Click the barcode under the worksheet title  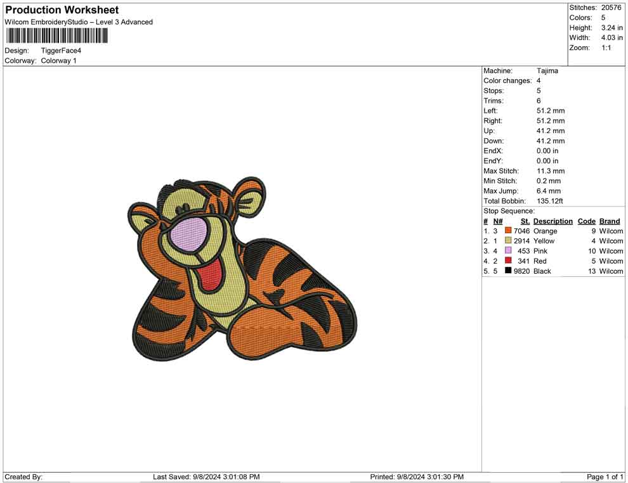[57, 35]
